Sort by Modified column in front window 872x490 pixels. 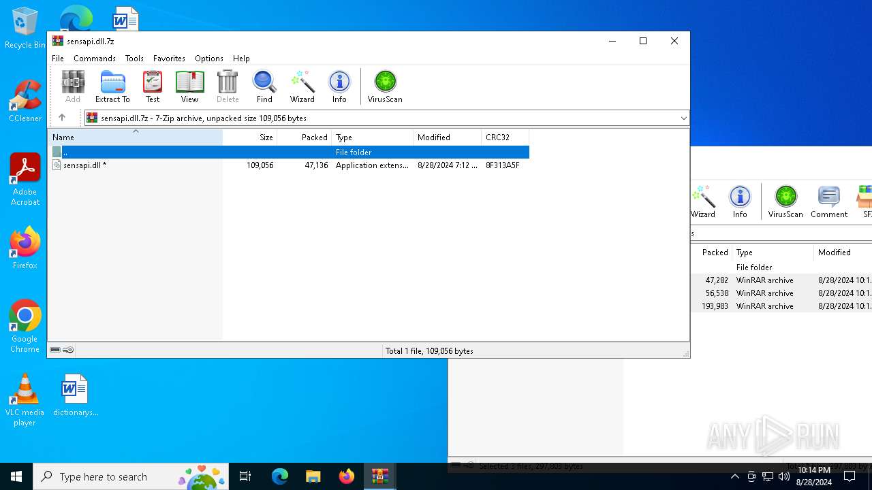(x=447, y=137)
